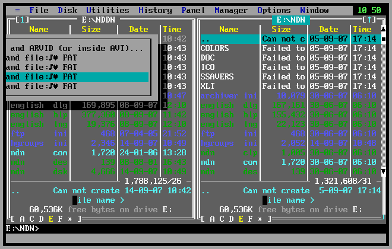Switch the right panel to drive C
This screenshot has height=249, width=392.
(222, 219)
